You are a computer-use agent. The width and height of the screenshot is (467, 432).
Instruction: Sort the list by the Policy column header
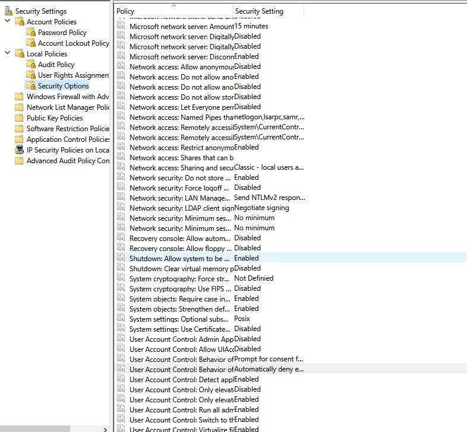[172, 11]
